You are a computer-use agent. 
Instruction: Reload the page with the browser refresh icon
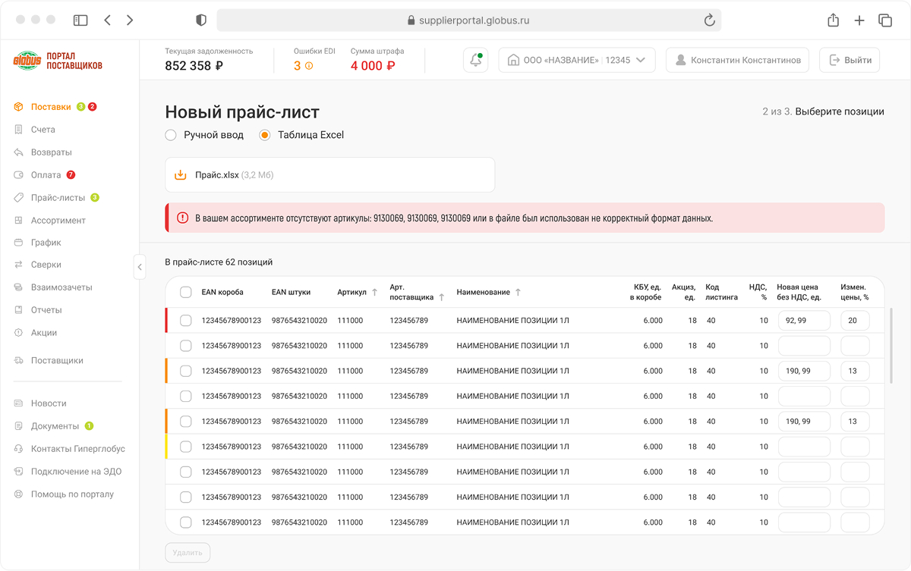(x=709, y=20)
